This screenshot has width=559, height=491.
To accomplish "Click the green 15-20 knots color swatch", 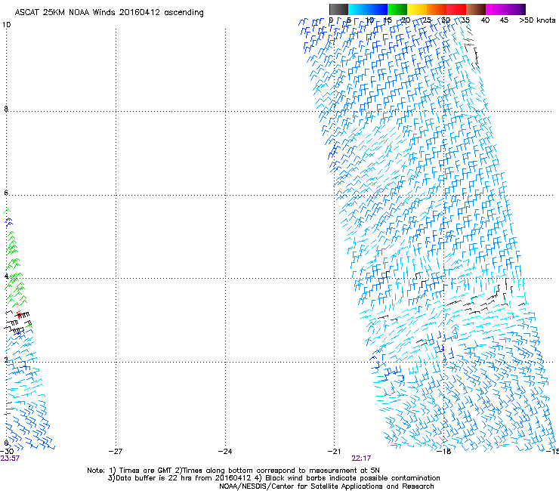I will click(x=397, y=9).
